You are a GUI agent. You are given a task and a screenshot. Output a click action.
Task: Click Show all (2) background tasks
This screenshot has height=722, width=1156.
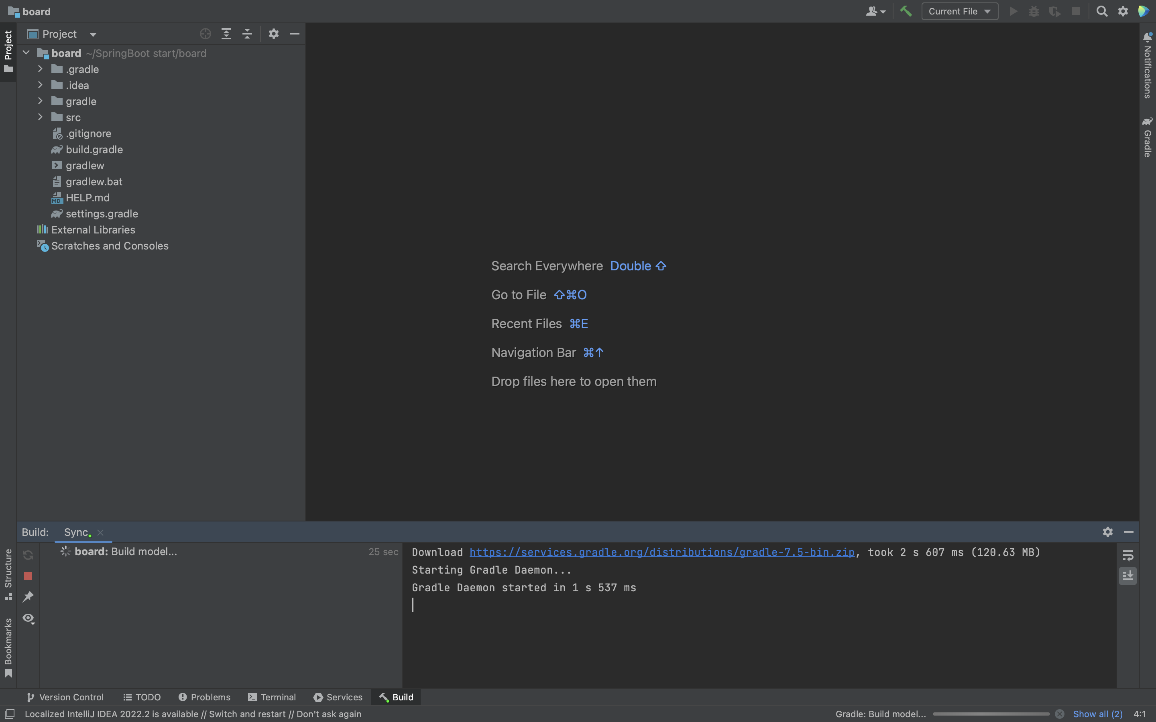[1097, 714]
